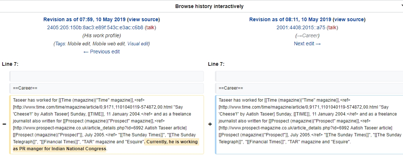The image size is (403, 155).
Task: Click the right Line 7: label
Action: coord(216,64)
